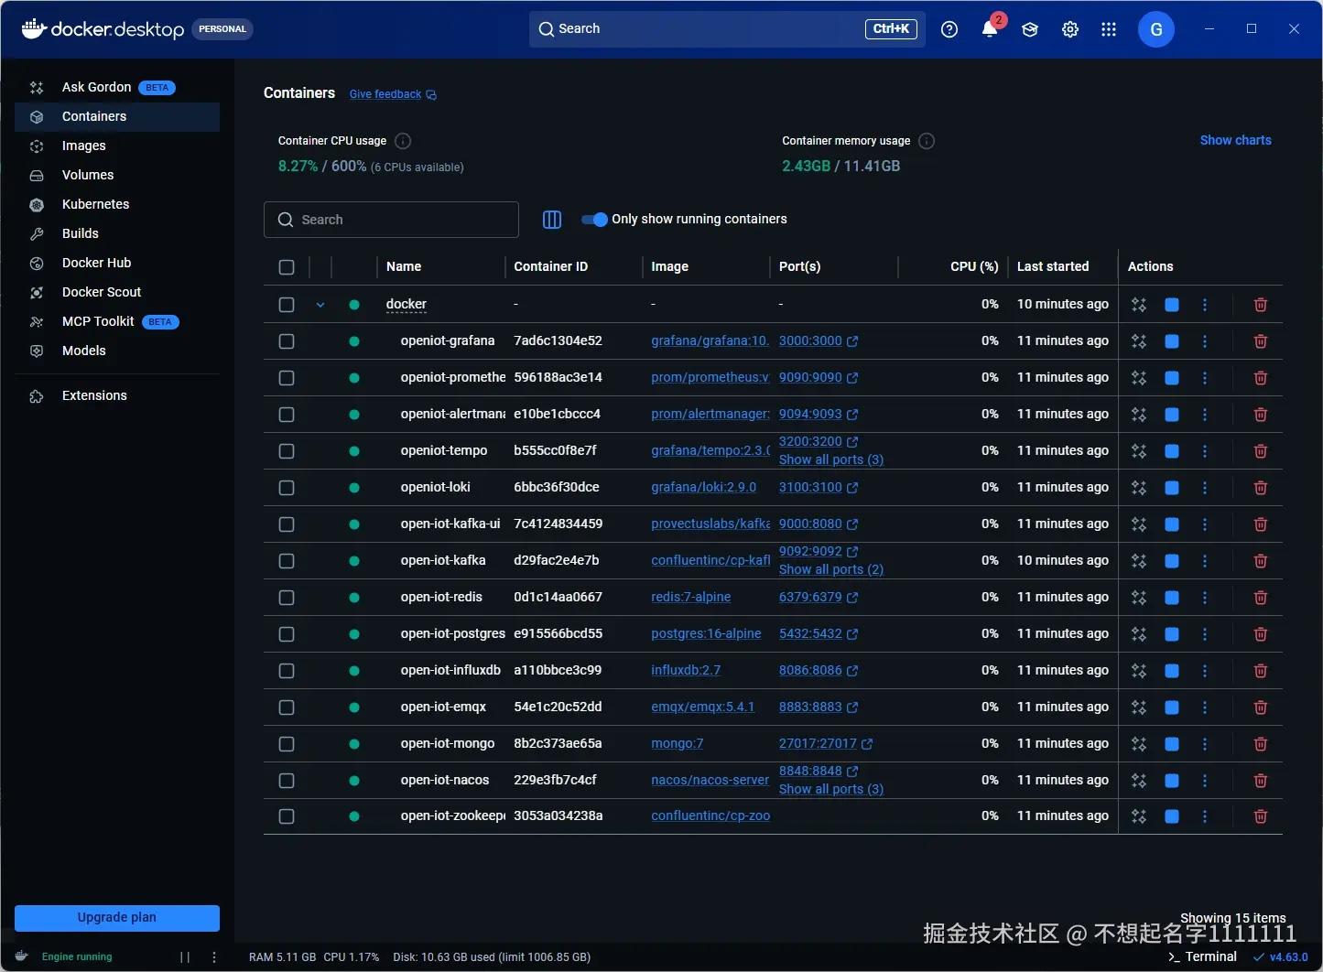Select the docker group checkbox
Image resolution: width=1323 pixels, height=972 pixels.
(x=287, y=305)
